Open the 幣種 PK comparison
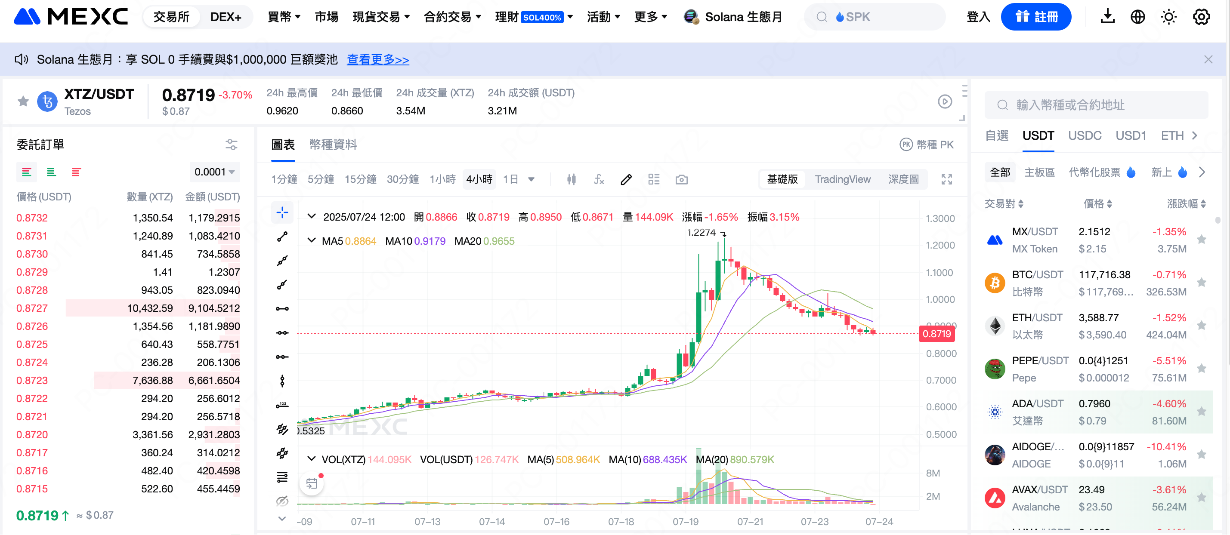This screenshot has width=1230, height=535. 926,145
